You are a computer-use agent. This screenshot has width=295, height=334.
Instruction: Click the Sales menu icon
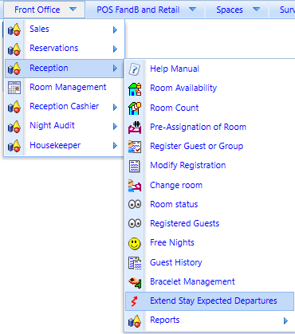[x=14, y=29]
